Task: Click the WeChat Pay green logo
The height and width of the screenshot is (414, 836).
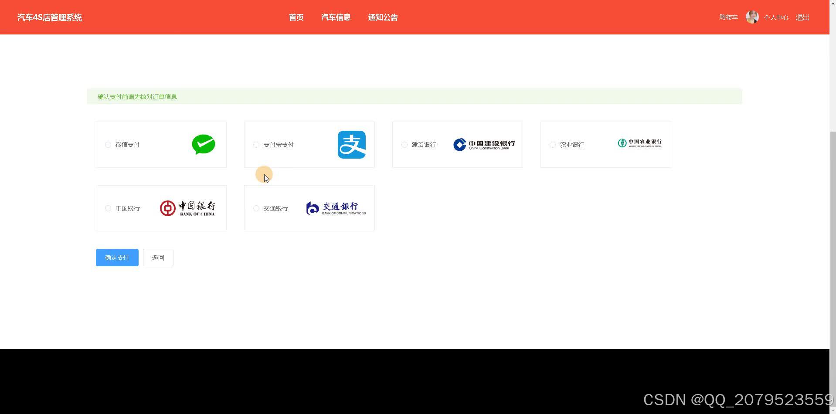Action: (x=203, y=144)
